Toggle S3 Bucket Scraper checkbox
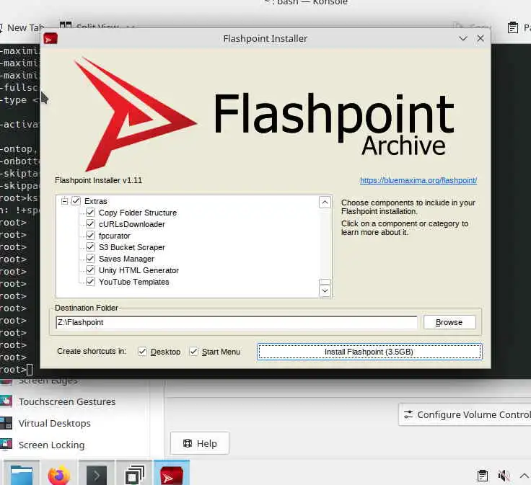The width and height of the screenshot is (531, 485). 90,247
